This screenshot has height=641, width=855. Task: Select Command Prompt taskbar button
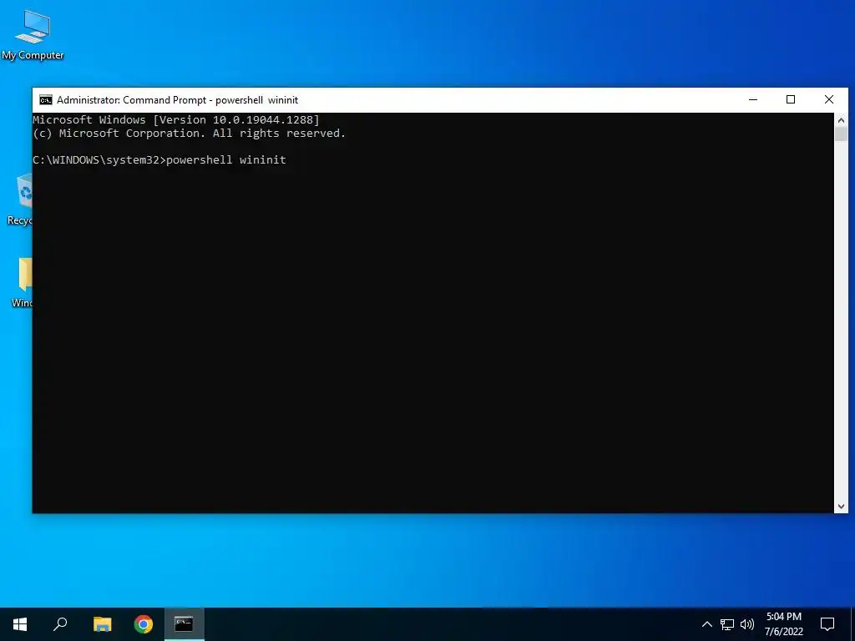[x=185, y=624]
